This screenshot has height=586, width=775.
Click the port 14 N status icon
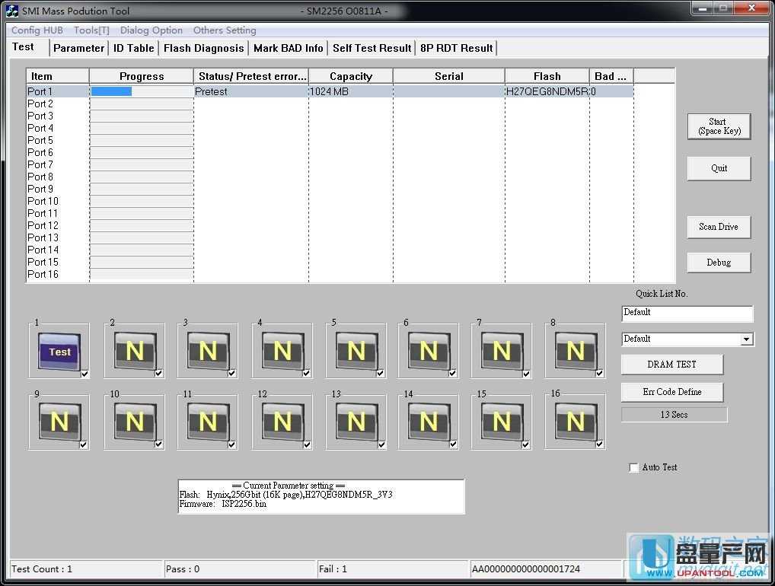pos(429,422)
